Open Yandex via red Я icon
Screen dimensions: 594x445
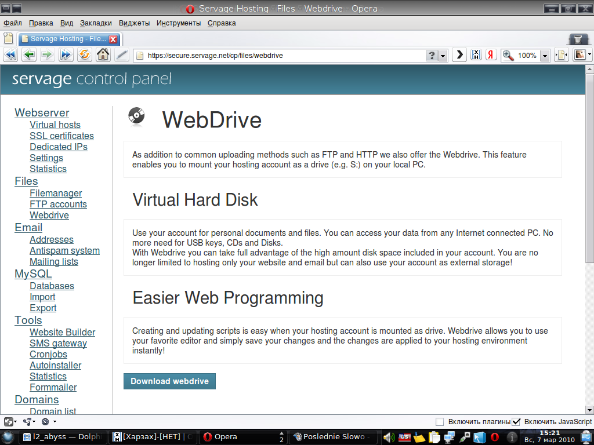[491, 55]
